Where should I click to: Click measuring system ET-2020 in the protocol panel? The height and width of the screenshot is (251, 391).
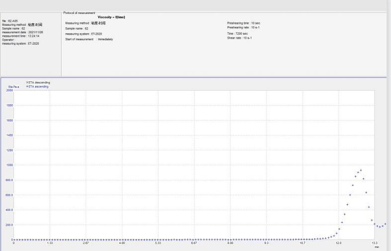point(83,34)
